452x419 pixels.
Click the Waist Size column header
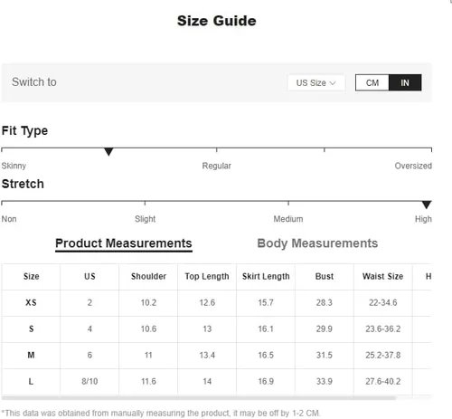tap(382, 276)
